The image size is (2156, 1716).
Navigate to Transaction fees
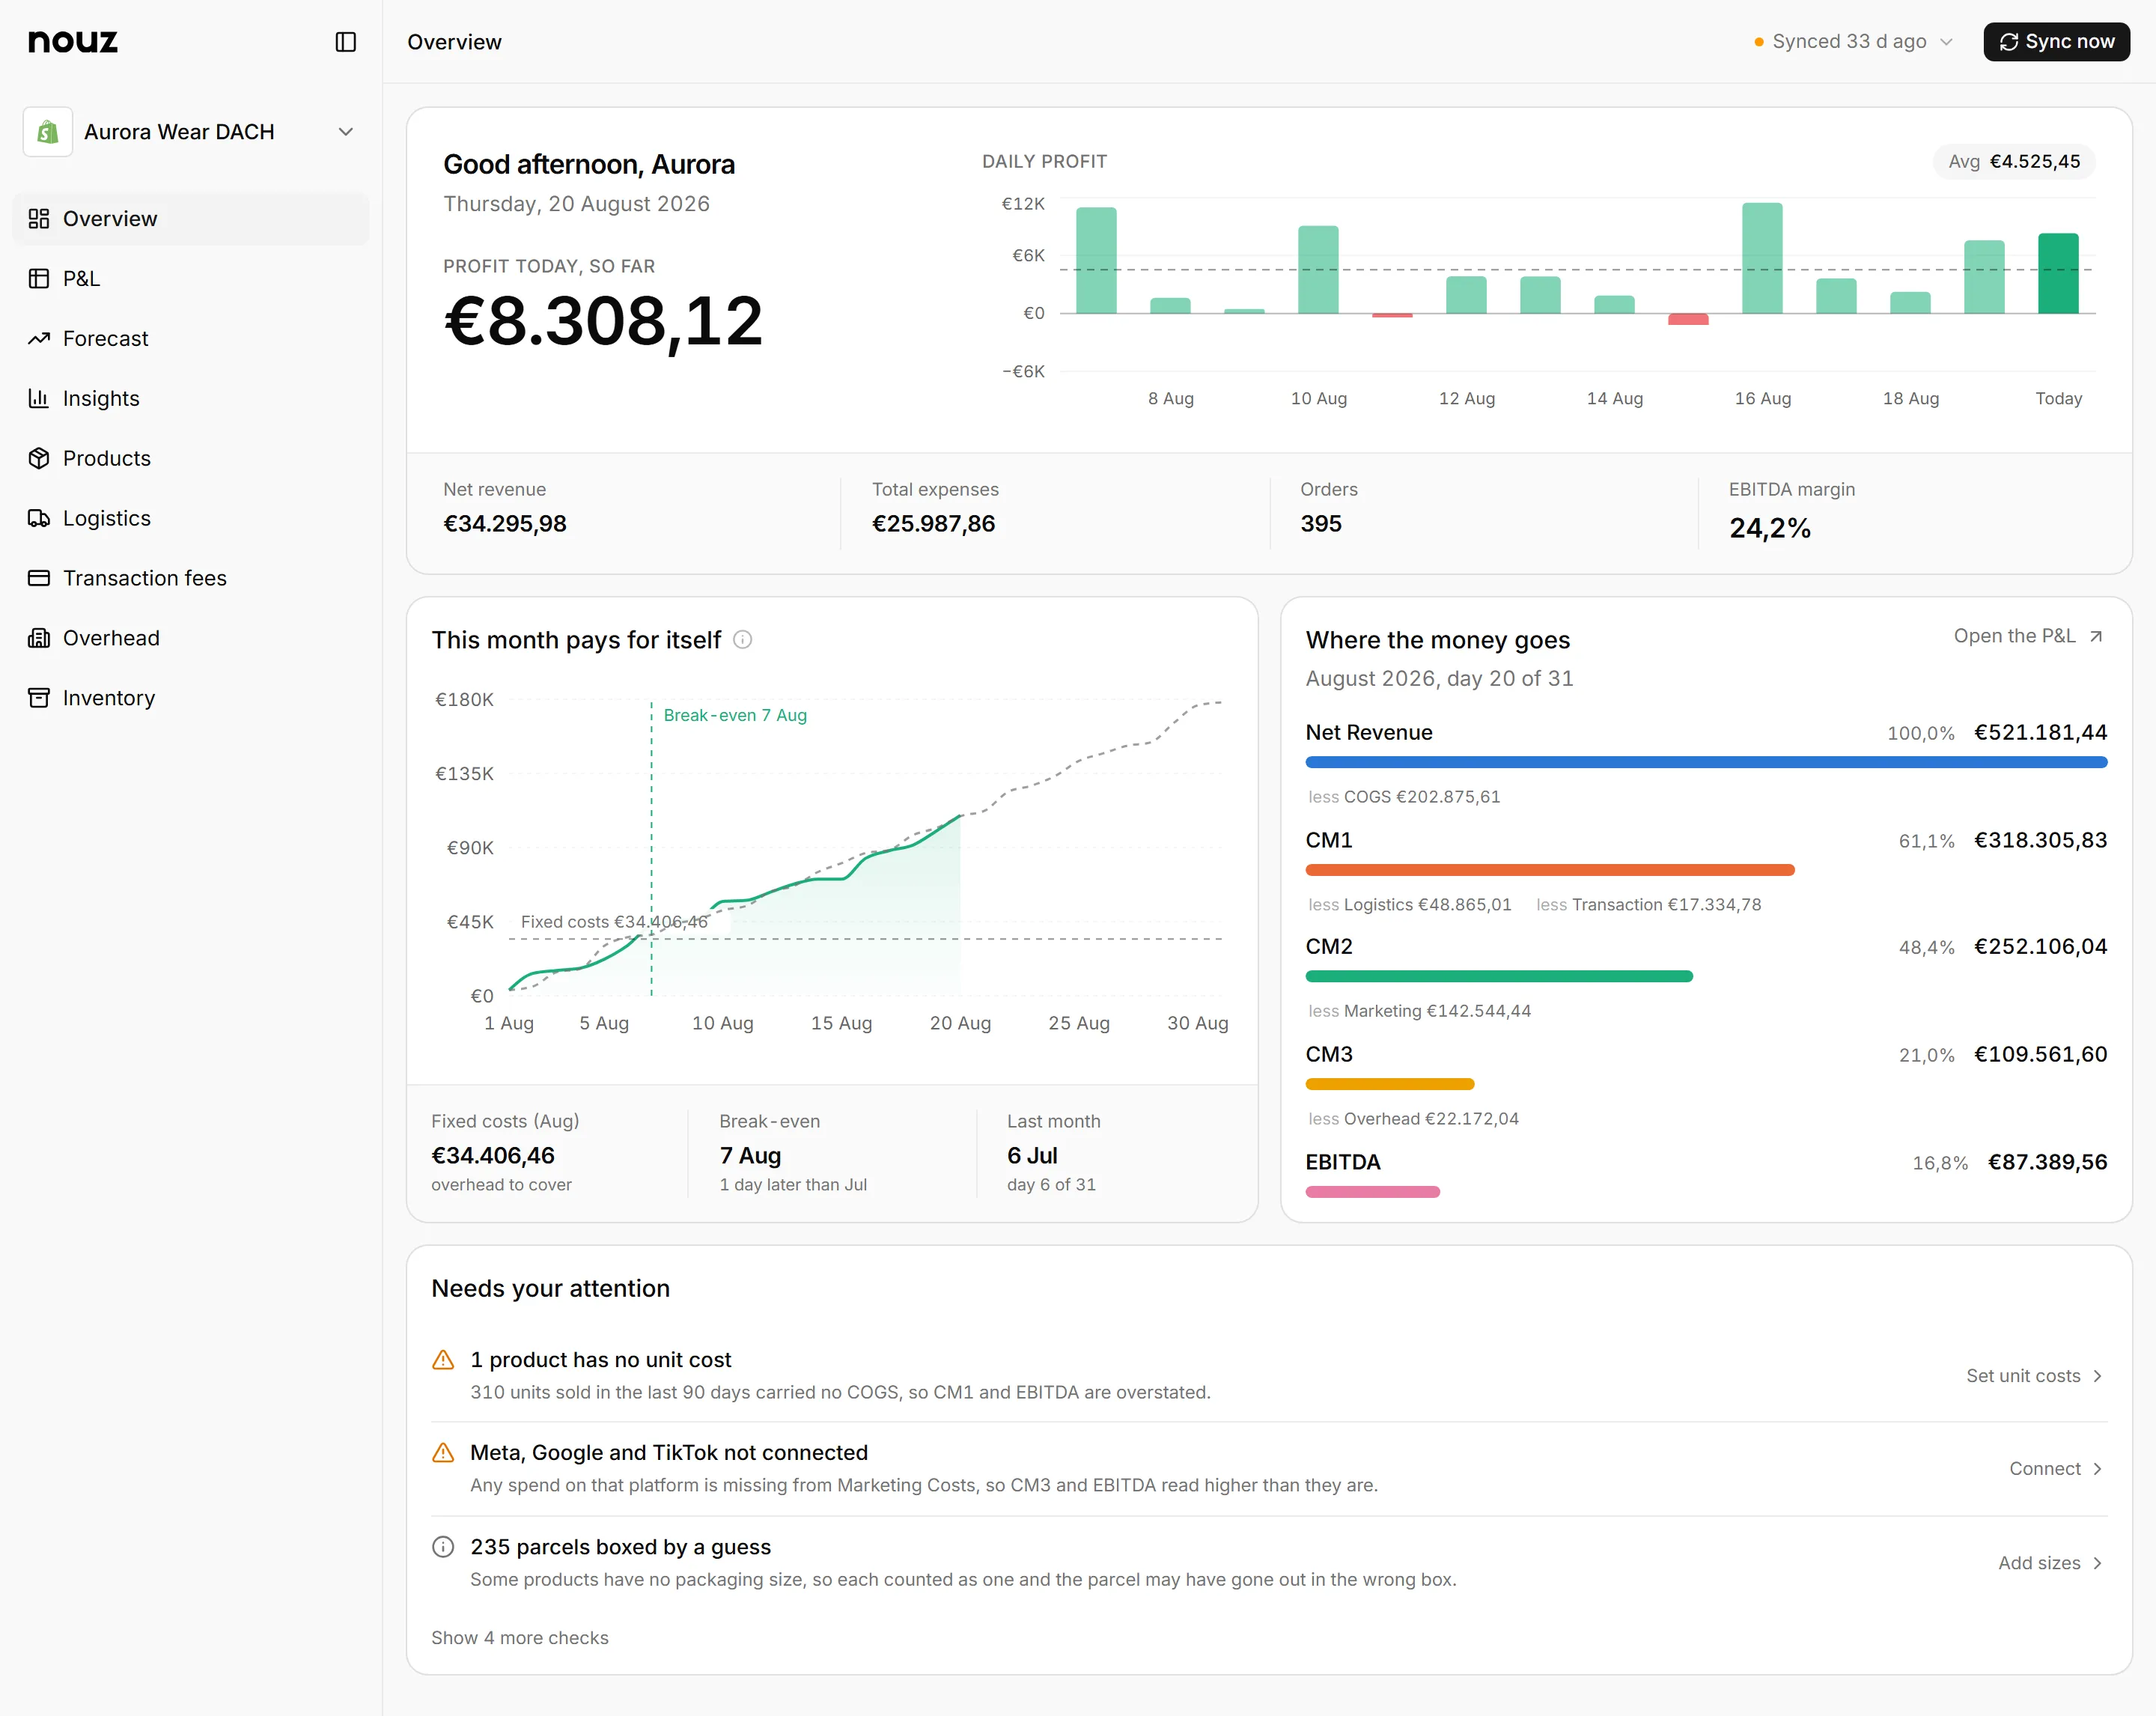[191, 578]
